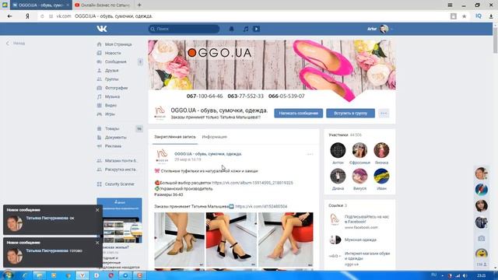Open the music note icon in header
Viewport: 498px width, 280px height.
pyautogui.click(x=246, y=29)
